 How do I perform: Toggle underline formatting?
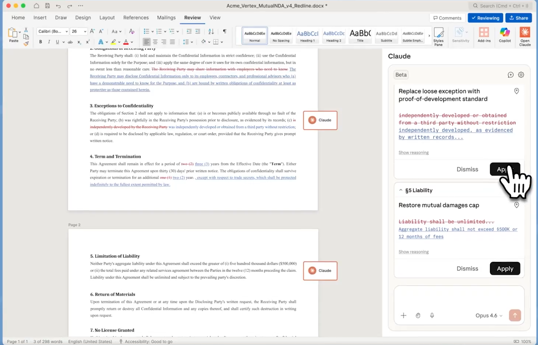coord(57,42)
